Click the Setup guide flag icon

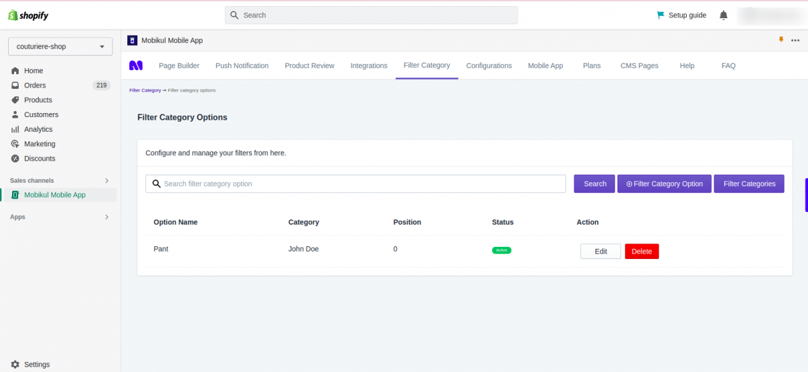tap(661, 15)
